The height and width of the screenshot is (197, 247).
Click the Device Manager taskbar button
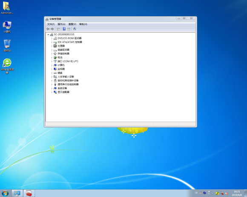click(17, 193)
